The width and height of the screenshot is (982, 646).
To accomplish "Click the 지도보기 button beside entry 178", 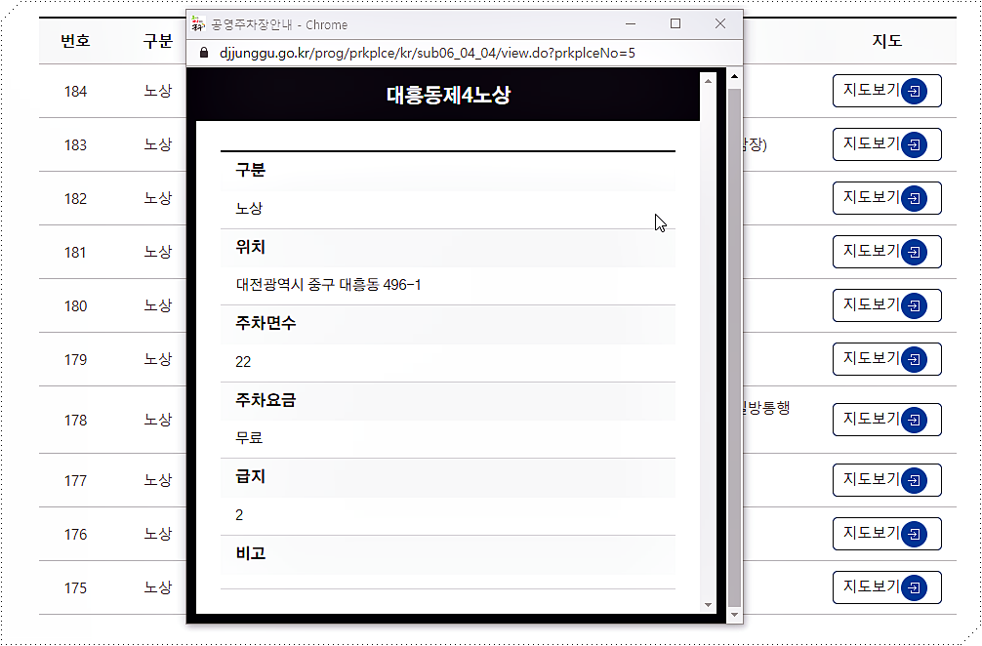I will point(886,420).
